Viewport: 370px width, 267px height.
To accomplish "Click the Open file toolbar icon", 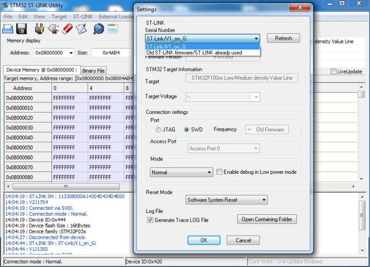I will 8,29.
